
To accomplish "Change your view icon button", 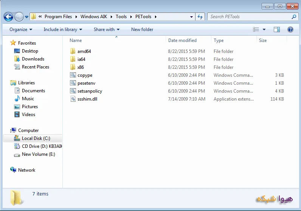I will [x=256, y=29].
